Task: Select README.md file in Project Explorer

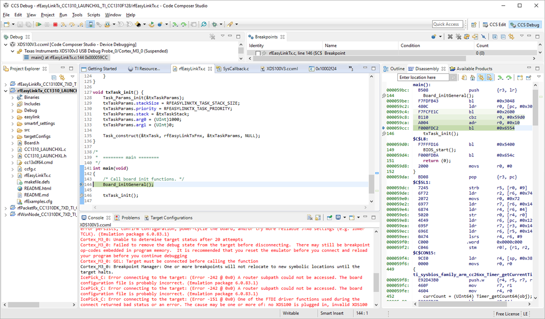Action: coord(36,195)
